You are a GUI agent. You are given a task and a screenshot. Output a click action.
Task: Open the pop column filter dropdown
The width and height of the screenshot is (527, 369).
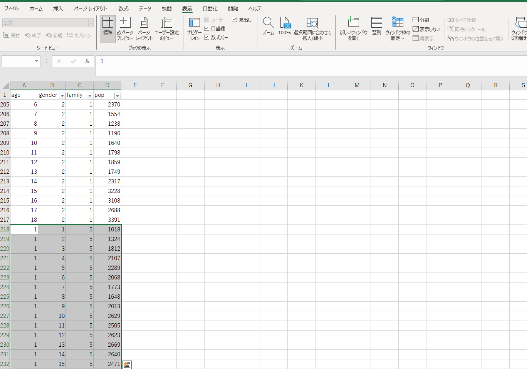pos(118,96)
